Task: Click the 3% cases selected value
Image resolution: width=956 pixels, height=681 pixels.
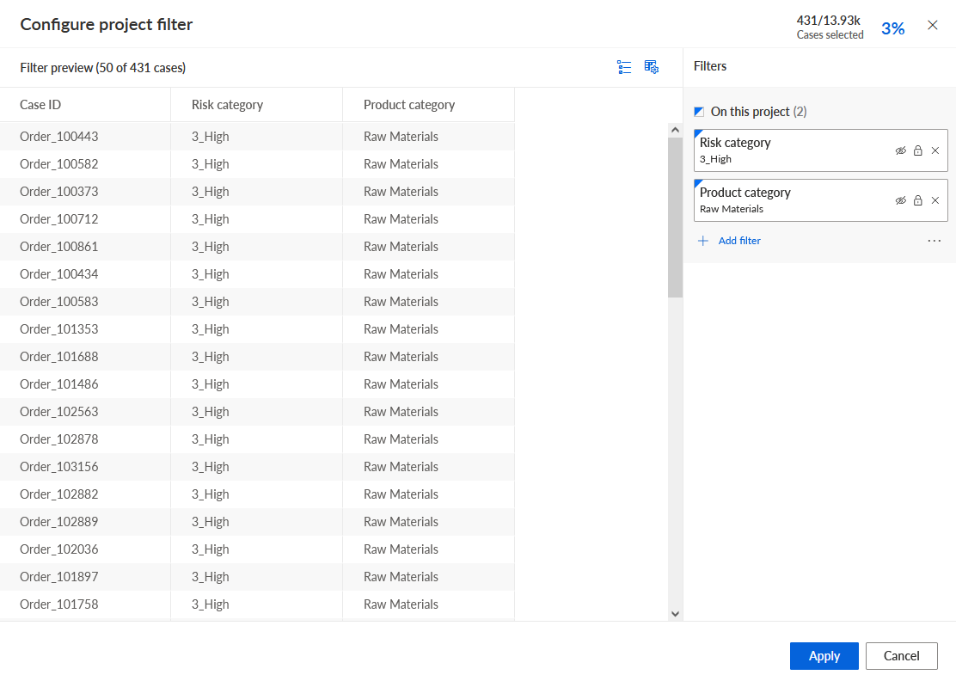Action: click(x=892, y=28)
